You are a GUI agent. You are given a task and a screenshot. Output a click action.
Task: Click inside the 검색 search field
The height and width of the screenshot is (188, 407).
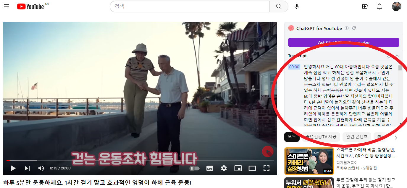tap(189, 6)
